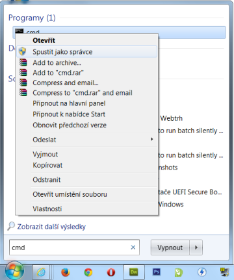
Task: Click the Programy (1) section header
Action: 32,18
